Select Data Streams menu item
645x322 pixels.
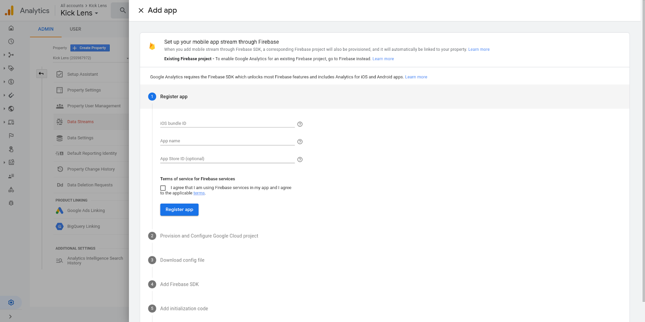click(91, 122)
